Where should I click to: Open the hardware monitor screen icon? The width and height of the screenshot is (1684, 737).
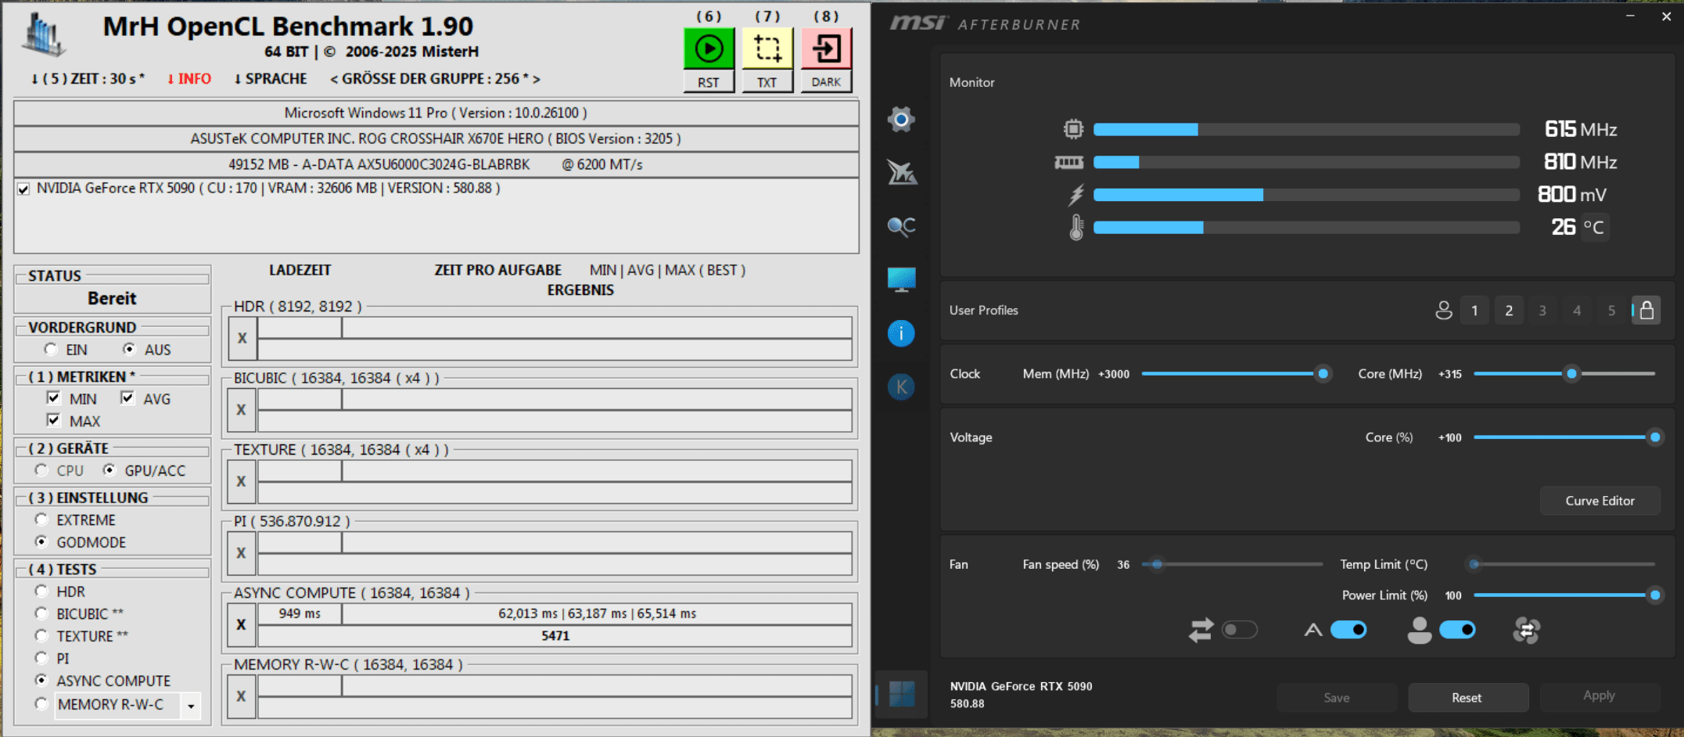pos(901,279)
